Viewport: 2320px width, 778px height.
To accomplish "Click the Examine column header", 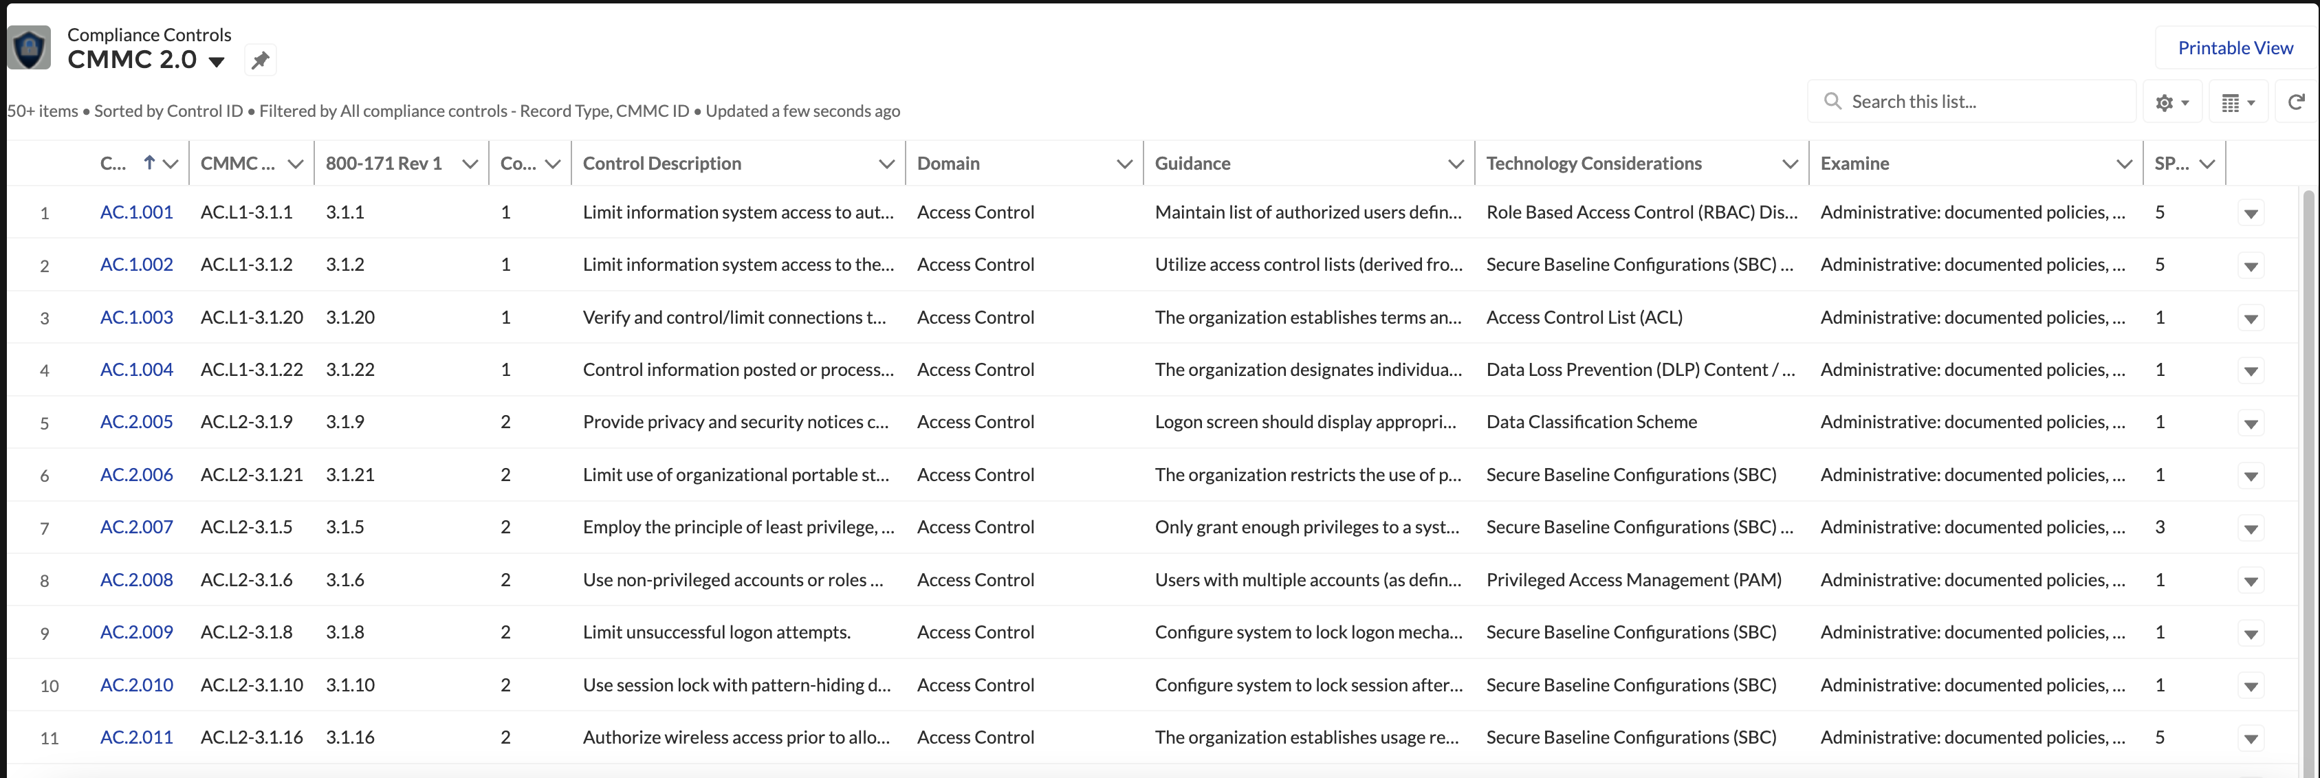I will (x=1854, y=164).
